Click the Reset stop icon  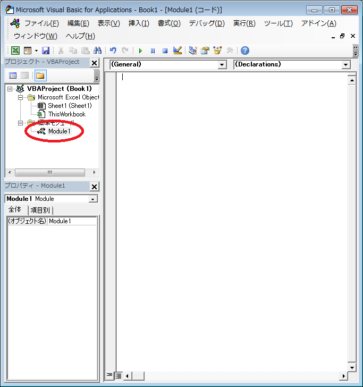point(165,51)
